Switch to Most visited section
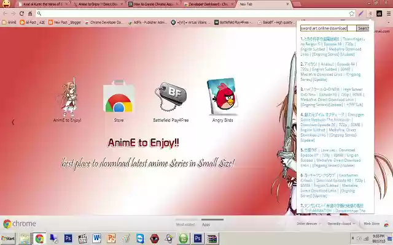The width and height of the screenshot is (393, 245). point(185,224)
